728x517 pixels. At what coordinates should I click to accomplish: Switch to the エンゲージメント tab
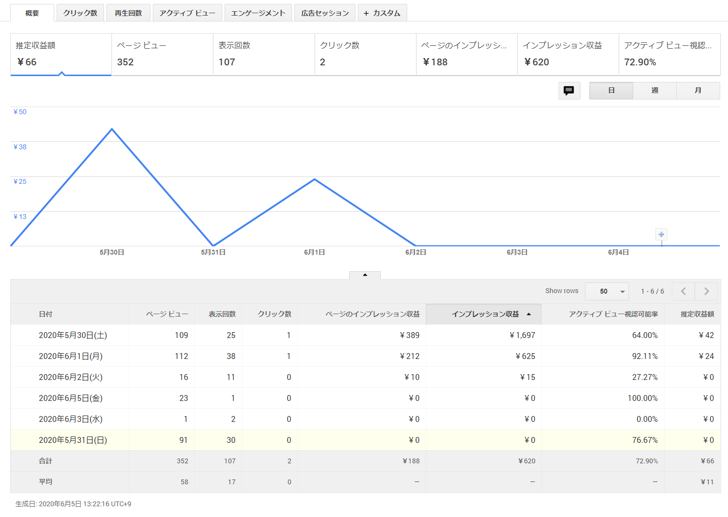(x=258, y=13)
